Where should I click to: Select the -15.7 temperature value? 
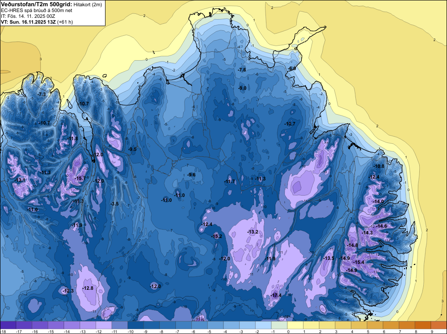[x=80, y=178]
